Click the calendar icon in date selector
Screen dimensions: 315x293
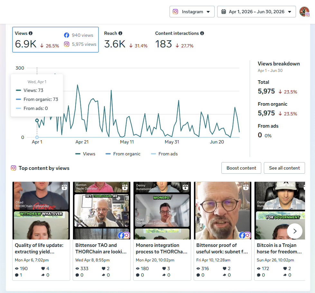click(224, 12)
